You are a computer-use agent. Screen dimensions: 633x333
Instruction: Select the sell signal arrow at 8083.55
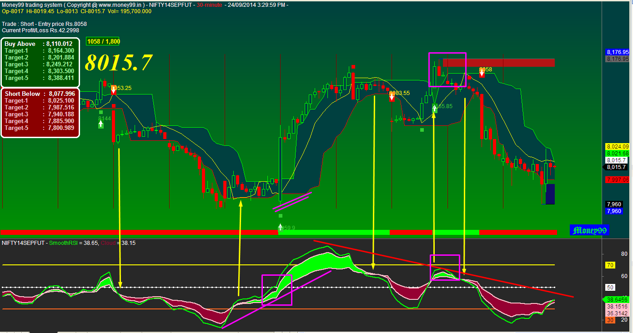[392, 97]
